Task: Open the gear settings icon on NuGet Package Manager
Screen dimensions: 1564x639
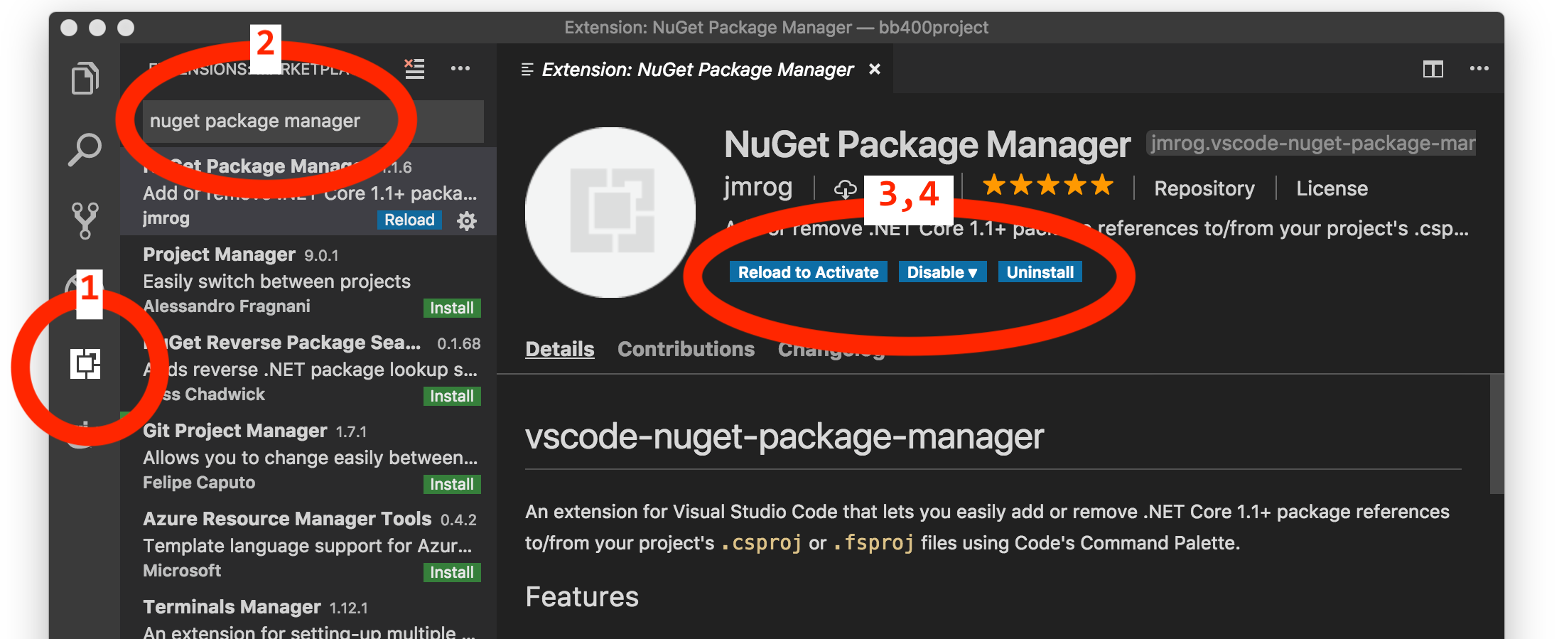Action: [x=466, y=220]
